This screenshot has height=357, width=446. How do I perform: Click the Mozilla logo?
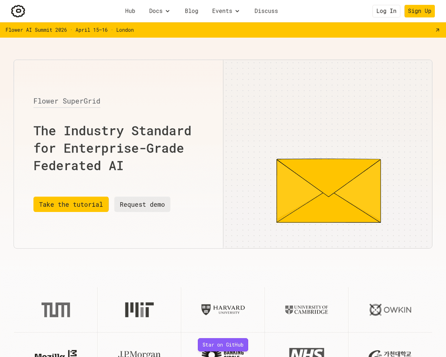tap(56, 354)
